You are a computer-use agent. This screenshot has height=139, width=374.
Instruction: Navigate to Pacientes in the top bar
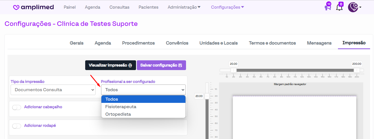148,7
